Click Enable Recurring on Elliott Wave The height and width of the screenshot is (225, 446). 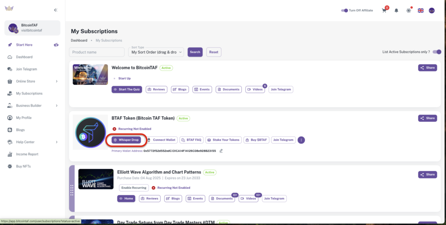134,188
